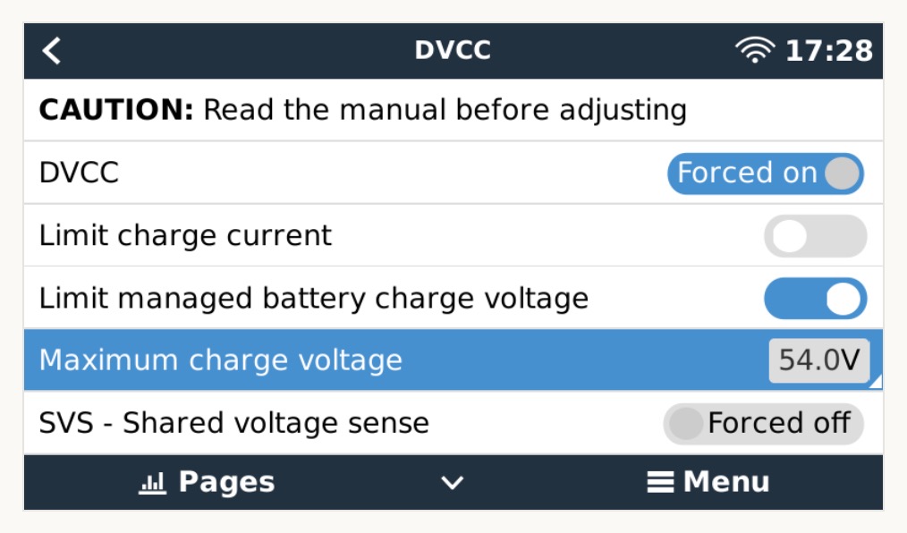Select the Limit charge current row label
The height and width of the screenshot is (533, 907).
pos(185,236)
